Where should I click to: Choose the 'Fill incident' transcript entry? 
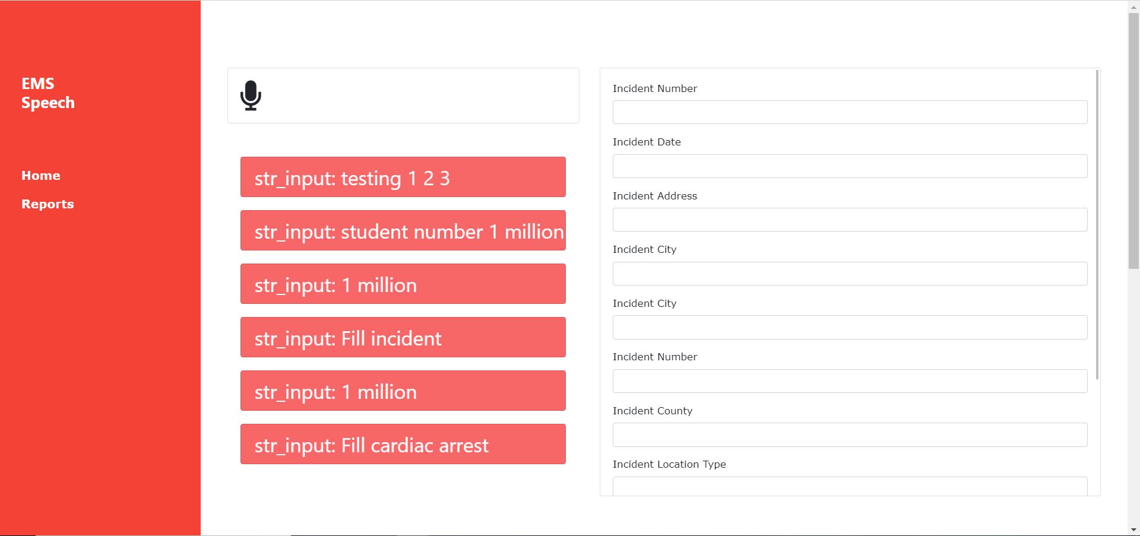(403, 337)
